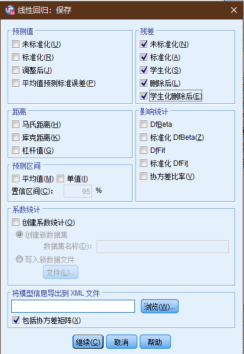Enable 杠杆值(G) checkbox
Screen dimensions: 244x354
[x=15, y=150]
